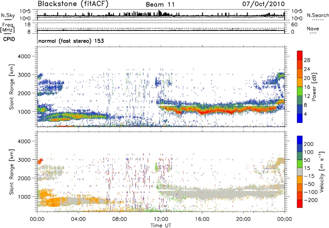Click "normal (fast stereo) 153" mode text
329x228 pixels.
(x=71, y=41)
